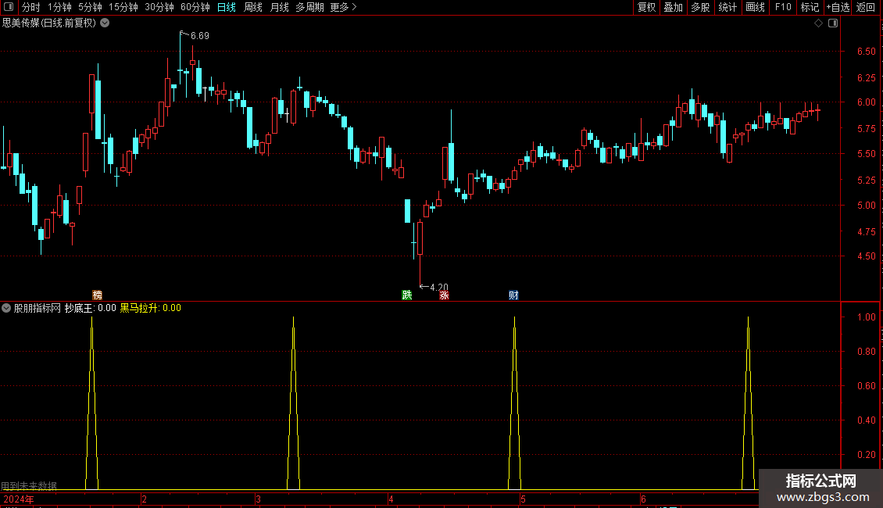
Task: Click the green 跌 marker icon
Action: point(406,295)
